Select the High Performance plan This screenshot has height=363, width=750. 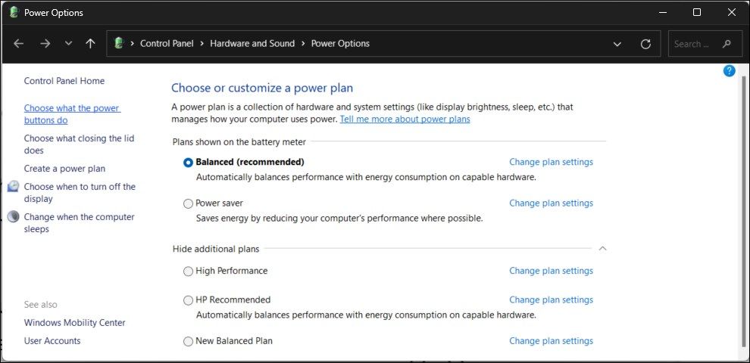click(x=189, y=271)
